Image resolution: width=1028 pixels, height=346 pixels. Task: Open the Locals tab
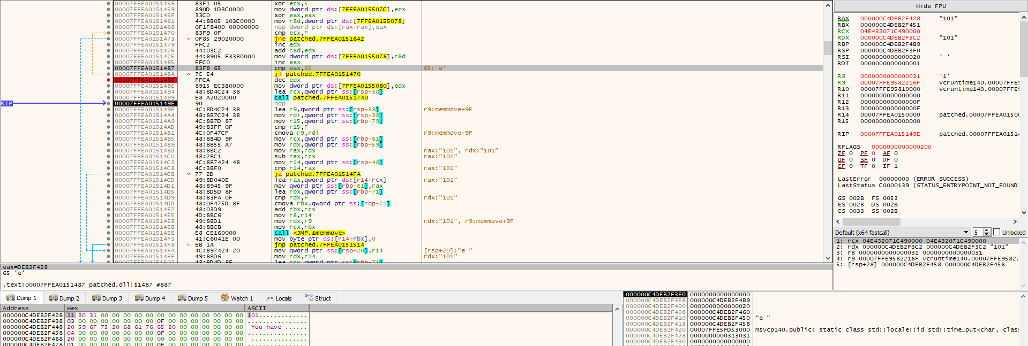click(279, 298)
